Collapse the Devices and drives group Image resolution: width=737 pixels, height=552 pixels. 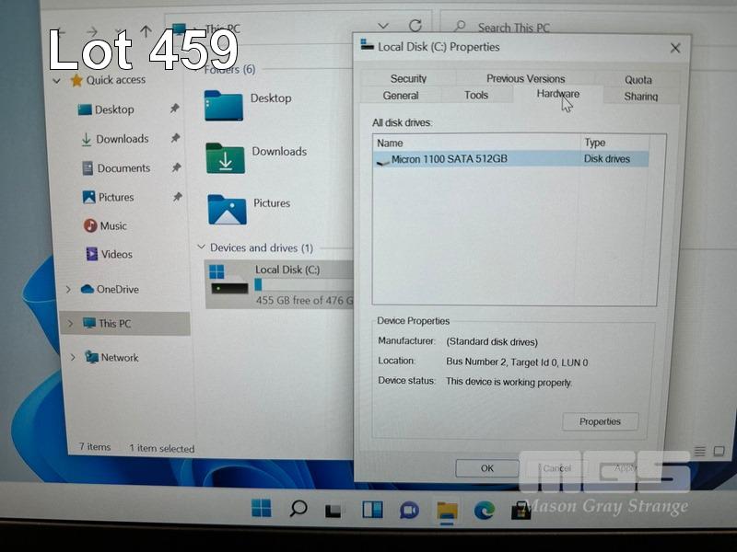point(201,247)
